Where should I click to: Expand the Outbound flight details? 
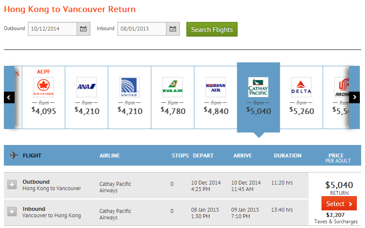coord(12,185)
